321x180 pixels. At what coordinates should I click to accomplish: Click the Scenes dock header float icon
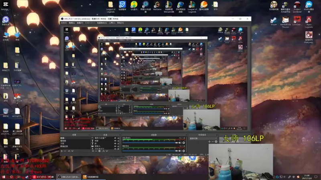coord(89,135)
